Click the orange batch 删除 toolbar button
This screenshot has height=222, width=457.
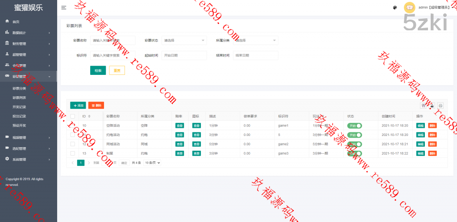tap(96, 105)
